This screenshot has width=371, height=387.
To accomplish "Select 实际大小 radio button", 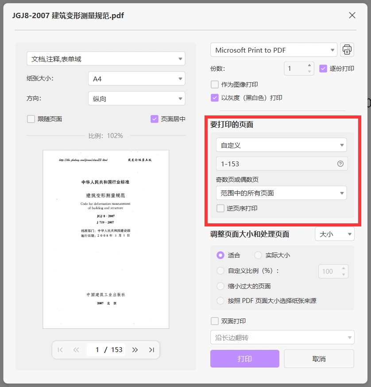I will [258, 255].
